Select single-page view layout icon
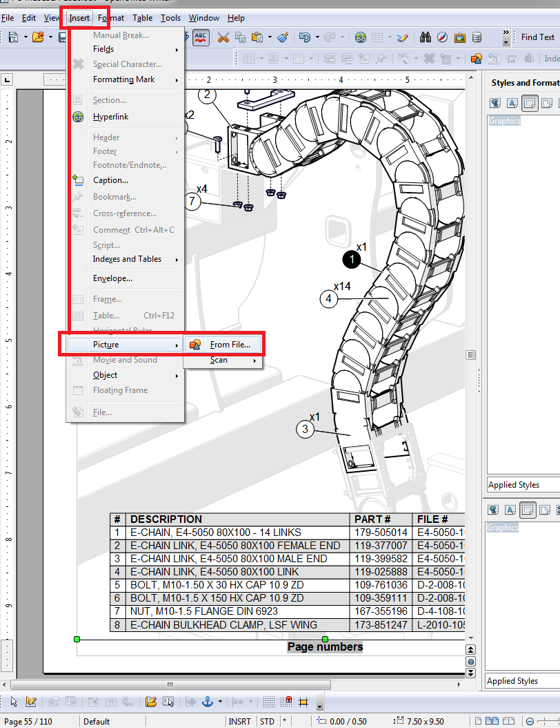Screen dimensions: 560x728 coord(478,721)
